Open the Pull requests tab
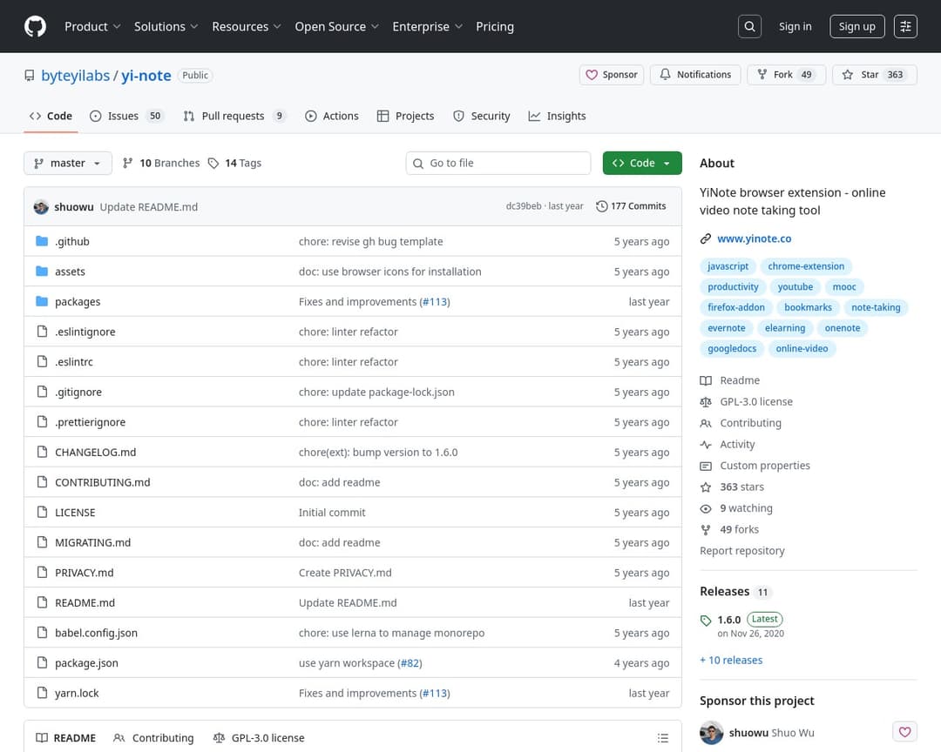 tap(234, 116)
